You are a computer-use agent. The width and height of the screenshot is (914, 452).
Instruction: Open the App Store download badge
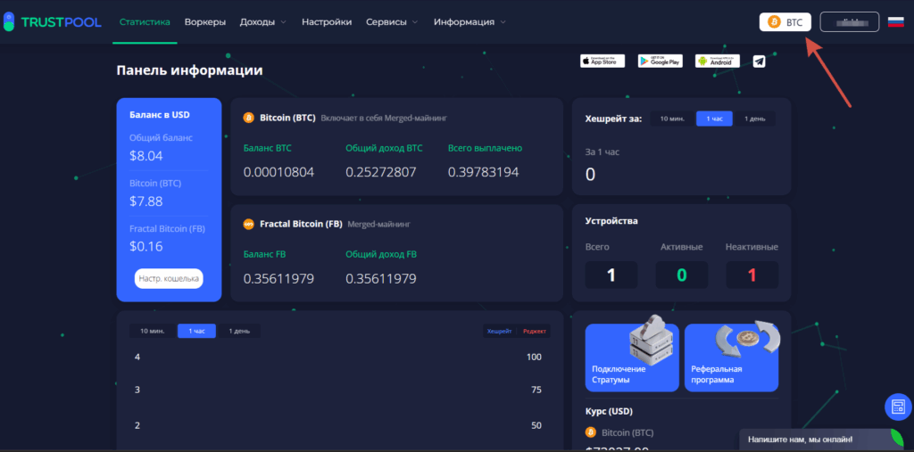click(x=602, y=61)
